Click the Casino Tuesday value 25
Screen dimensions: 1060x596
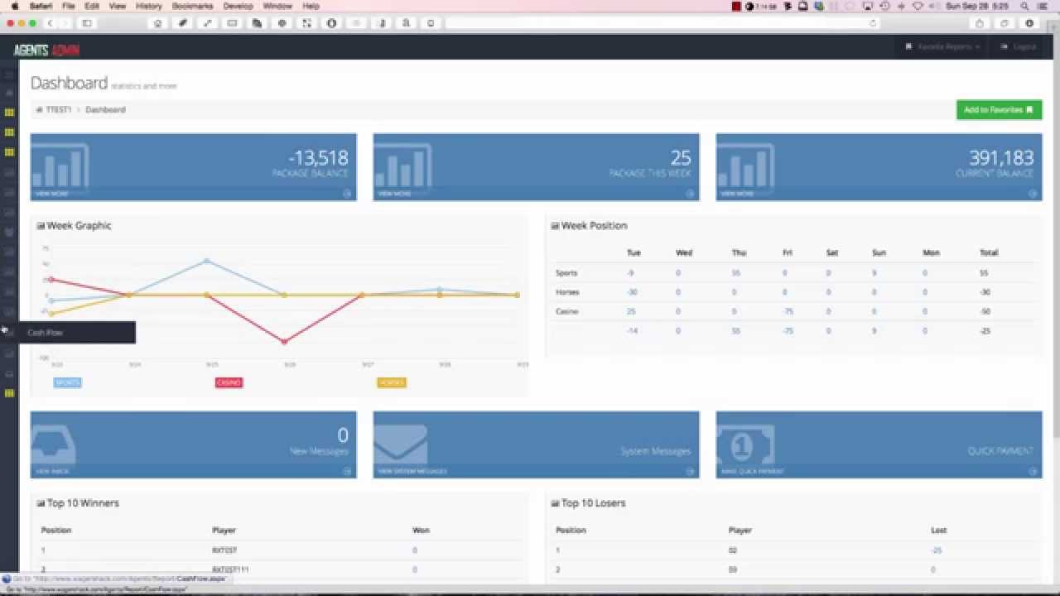tap(631, 311)
